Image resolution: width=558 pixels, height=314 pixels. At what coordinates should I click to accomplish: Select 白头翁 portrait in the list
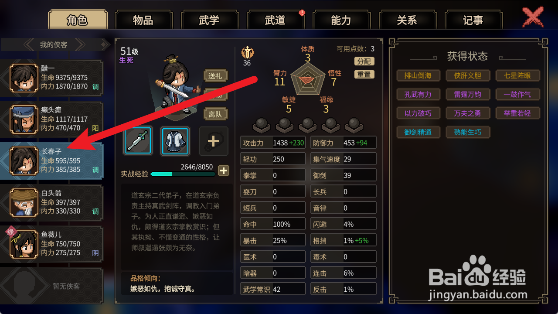(24, 202)
